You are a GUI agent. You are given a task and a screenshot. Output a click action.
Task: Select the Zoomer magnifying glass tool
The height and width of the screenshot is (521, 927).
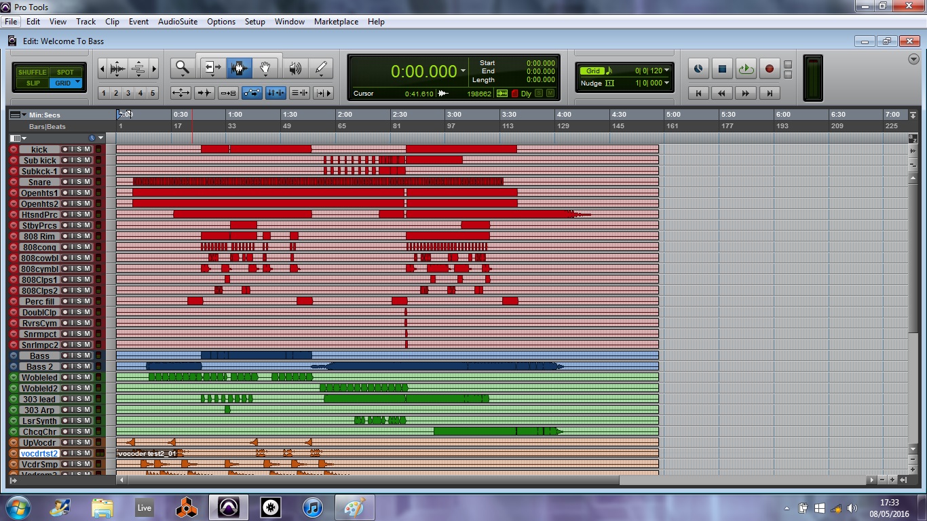182,67
